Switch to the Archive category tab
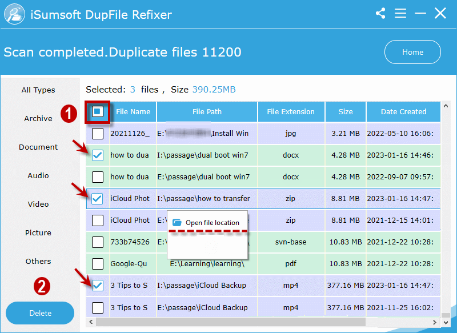Screen dimensions: 457x333 pos(38,119)
